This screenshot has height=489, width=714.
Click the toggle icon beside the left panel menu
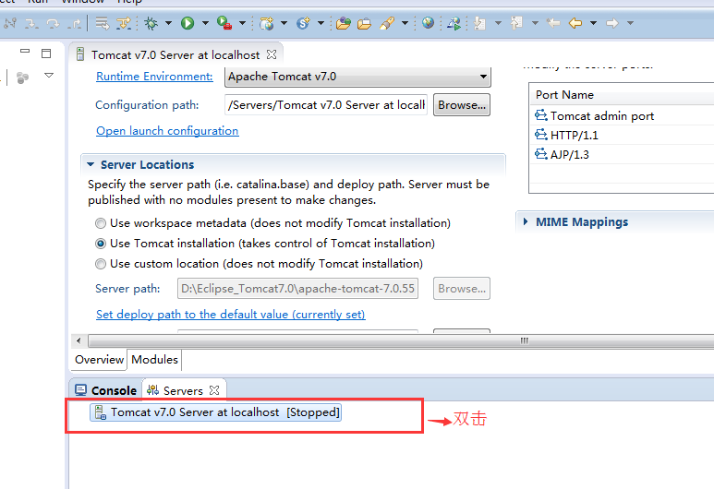[x=22, y=78]
